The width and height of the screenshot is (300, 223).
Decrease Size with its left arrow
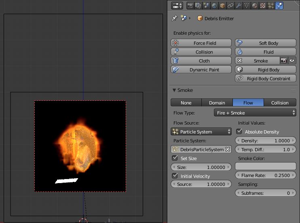click(174, 167)
